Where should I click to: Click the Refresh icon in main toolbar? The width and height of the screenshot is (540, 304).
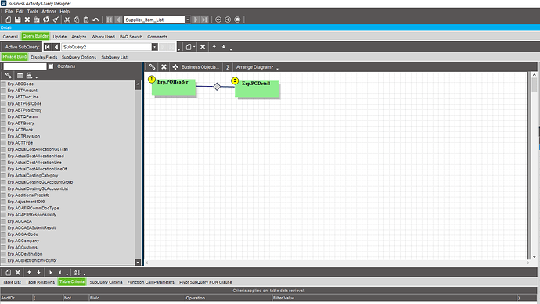tap(46, 20)
